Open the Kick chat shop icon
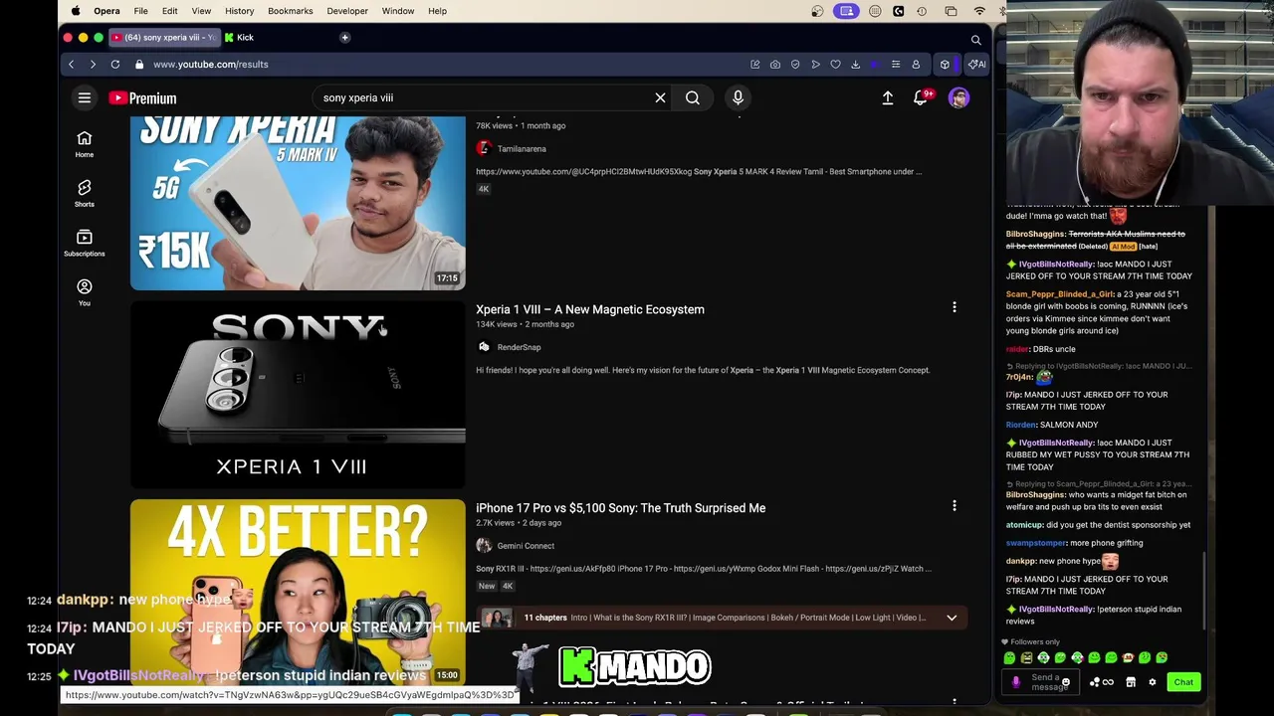This screenshot has height=716, width=1274. tap(1131, 682)
